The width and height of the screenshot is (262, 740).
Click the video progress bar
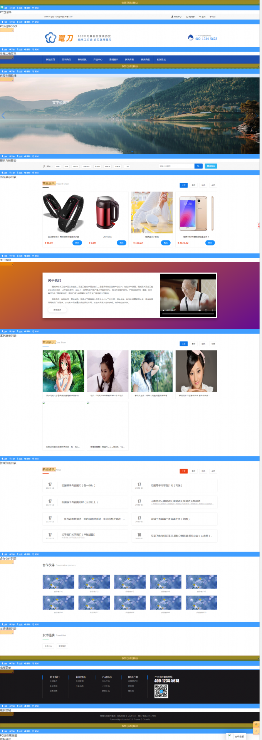(188, 314)
